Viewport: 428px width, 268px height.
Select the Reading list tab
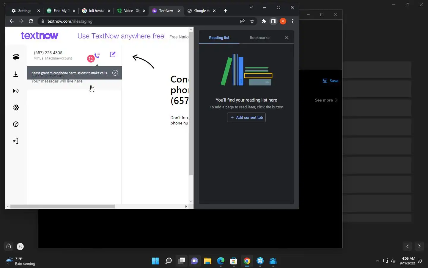pyautogui.click(x=219, y=38)
